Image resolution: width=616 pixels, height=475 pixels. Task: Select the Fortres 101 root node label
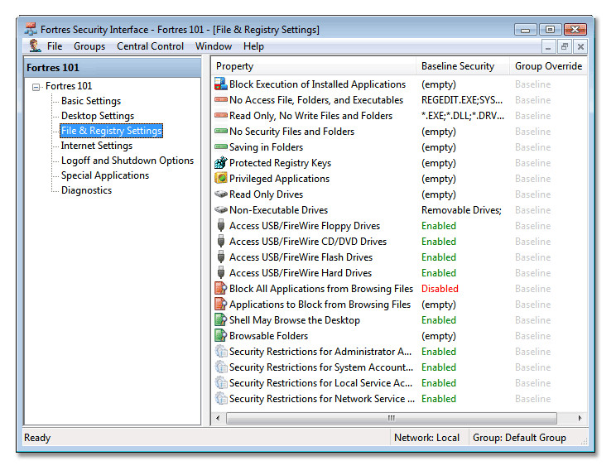point(69,86)
